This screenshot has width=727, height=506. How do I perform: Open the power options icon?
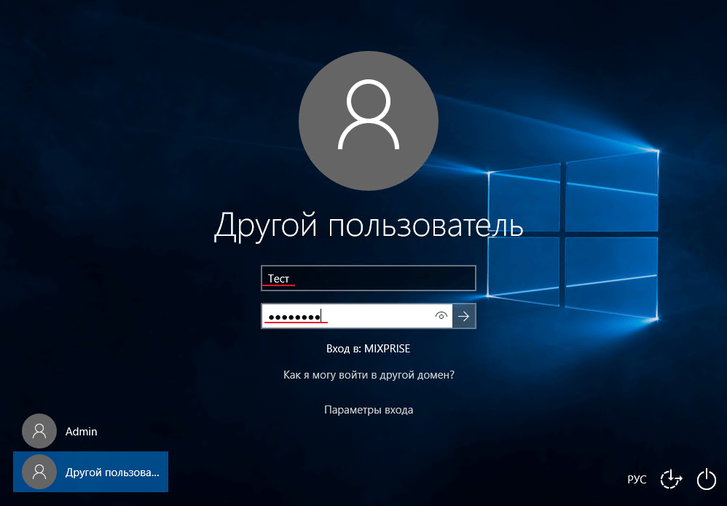(707, 478)
